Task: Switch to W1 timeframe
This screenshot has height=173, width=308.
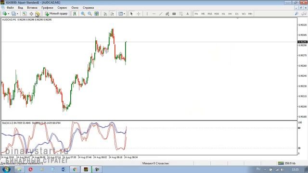Action: [x=244, y=14]
